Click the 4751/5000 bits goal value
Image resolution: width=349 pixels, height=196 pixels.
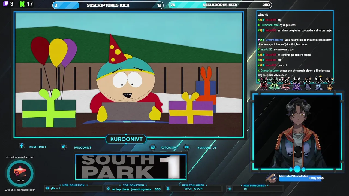316,179
